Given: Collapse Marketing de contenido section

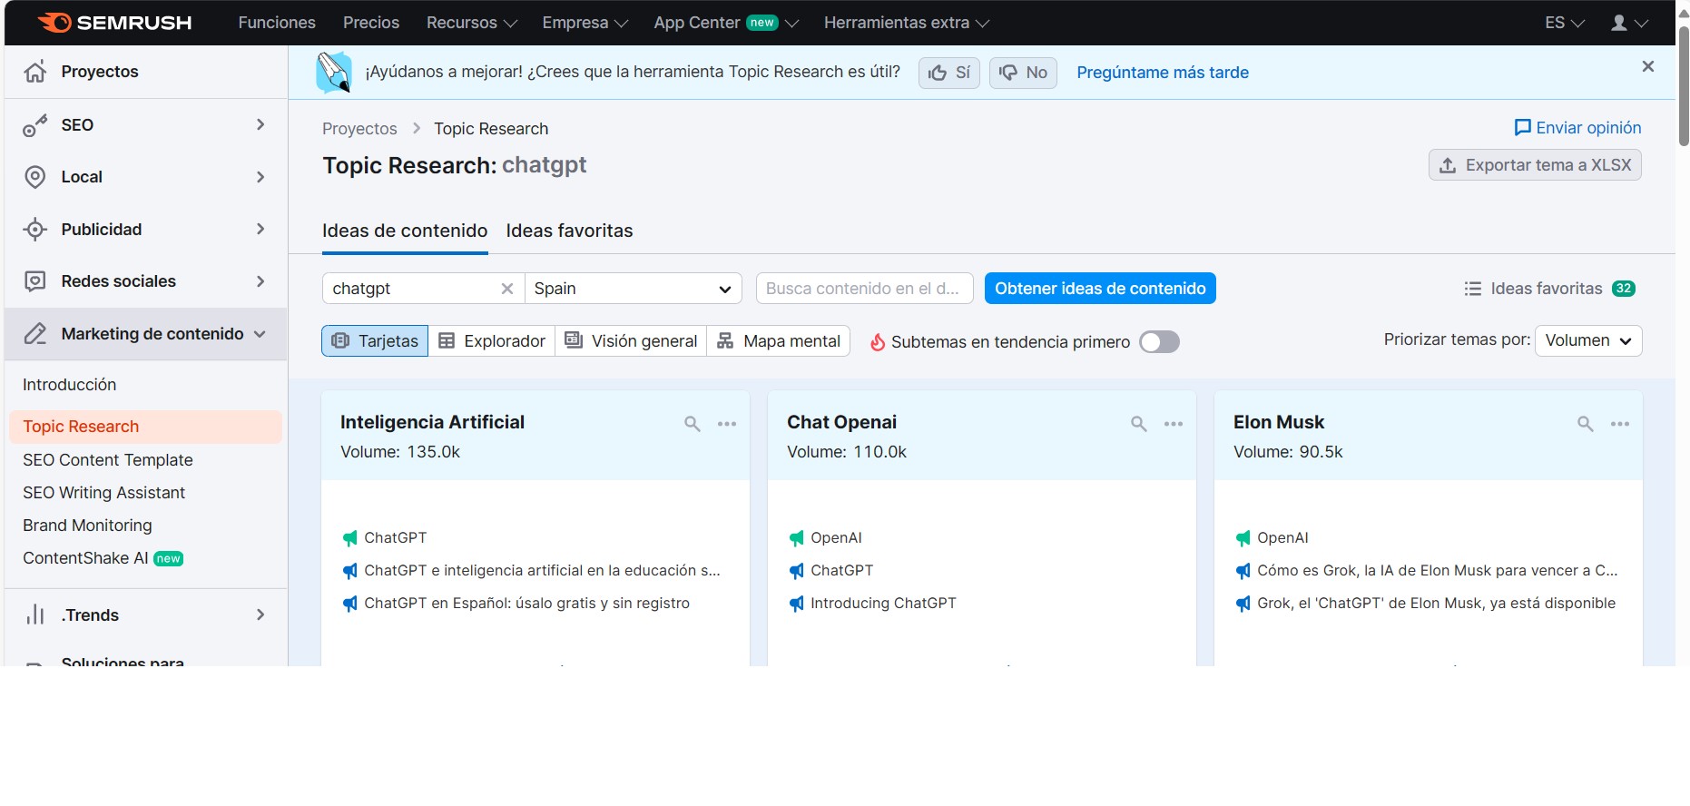Looking at the screenshot, I should pyautogui.click(x=260, y=334).
